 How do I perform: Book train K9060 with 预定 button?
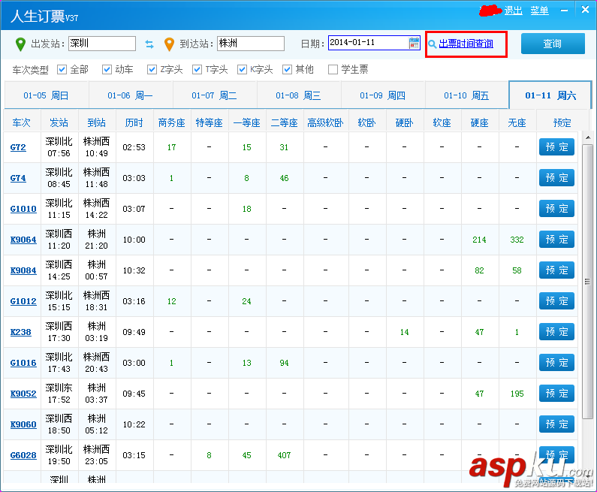556,424
